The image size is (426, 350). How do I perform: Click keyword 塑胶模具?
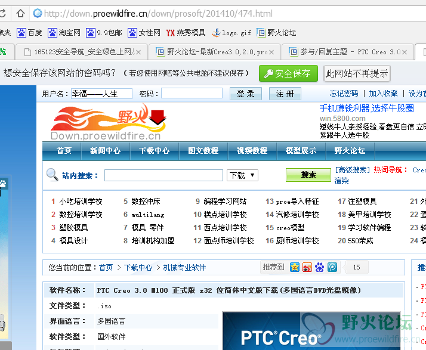73,228
